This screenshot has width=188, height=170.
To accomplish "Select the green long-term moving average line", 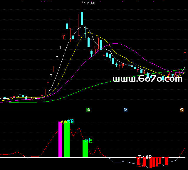I will pos(88,87).
